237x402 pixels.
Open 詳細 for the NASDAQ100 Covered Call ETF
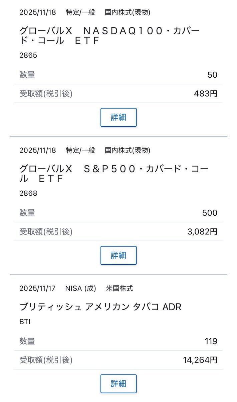[x=118, y=117]
